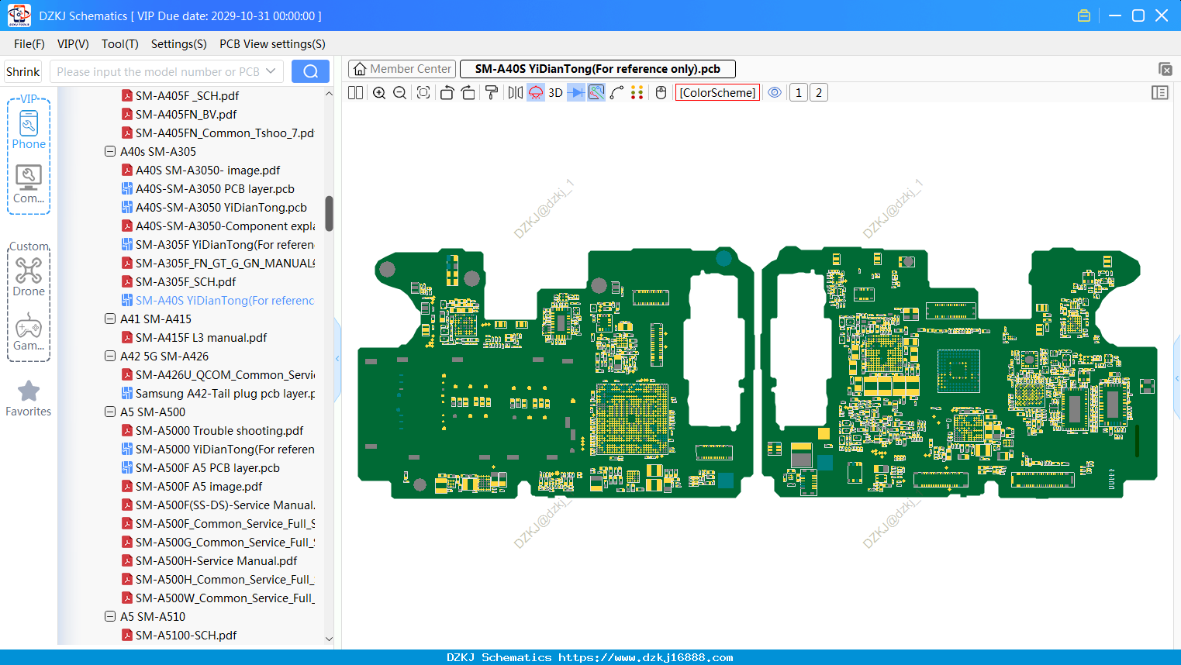The image size is (1181, 665).
Task: Select the paint roller tool
Action: point(492,93)
